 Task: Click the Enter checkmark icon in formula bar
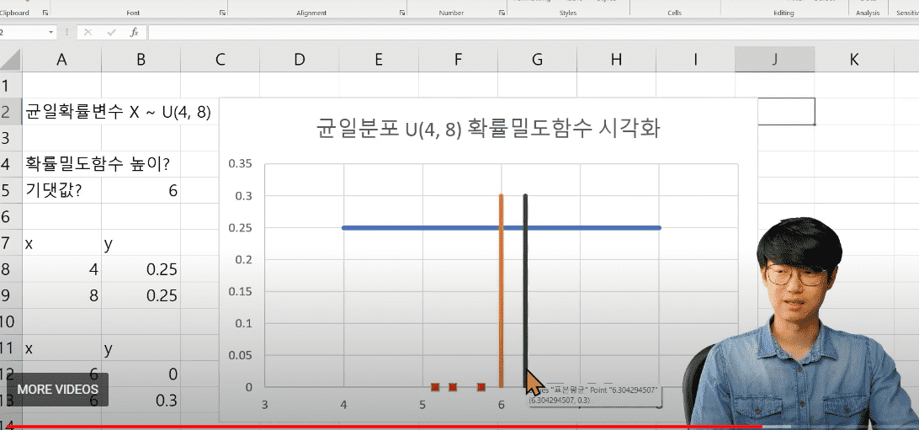point(111,32)
